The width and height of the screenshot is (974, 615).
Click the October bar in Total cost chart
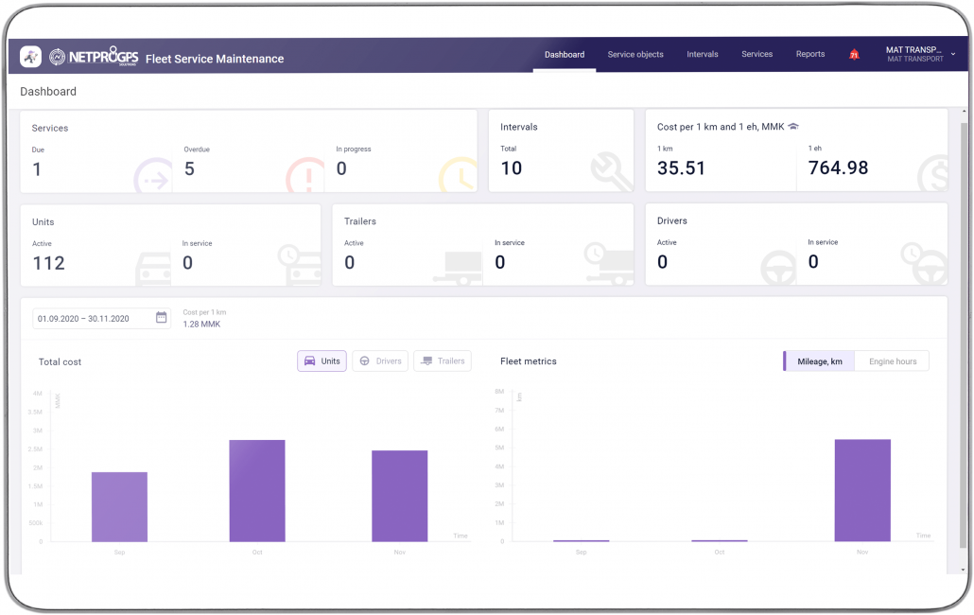256,490
